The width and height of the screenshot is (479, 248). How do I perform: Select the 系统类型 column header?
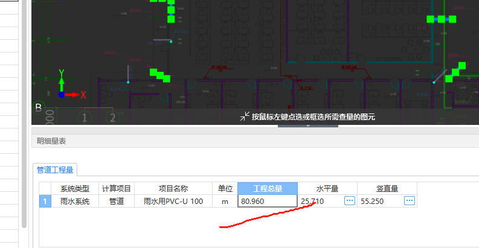point(75,188)
